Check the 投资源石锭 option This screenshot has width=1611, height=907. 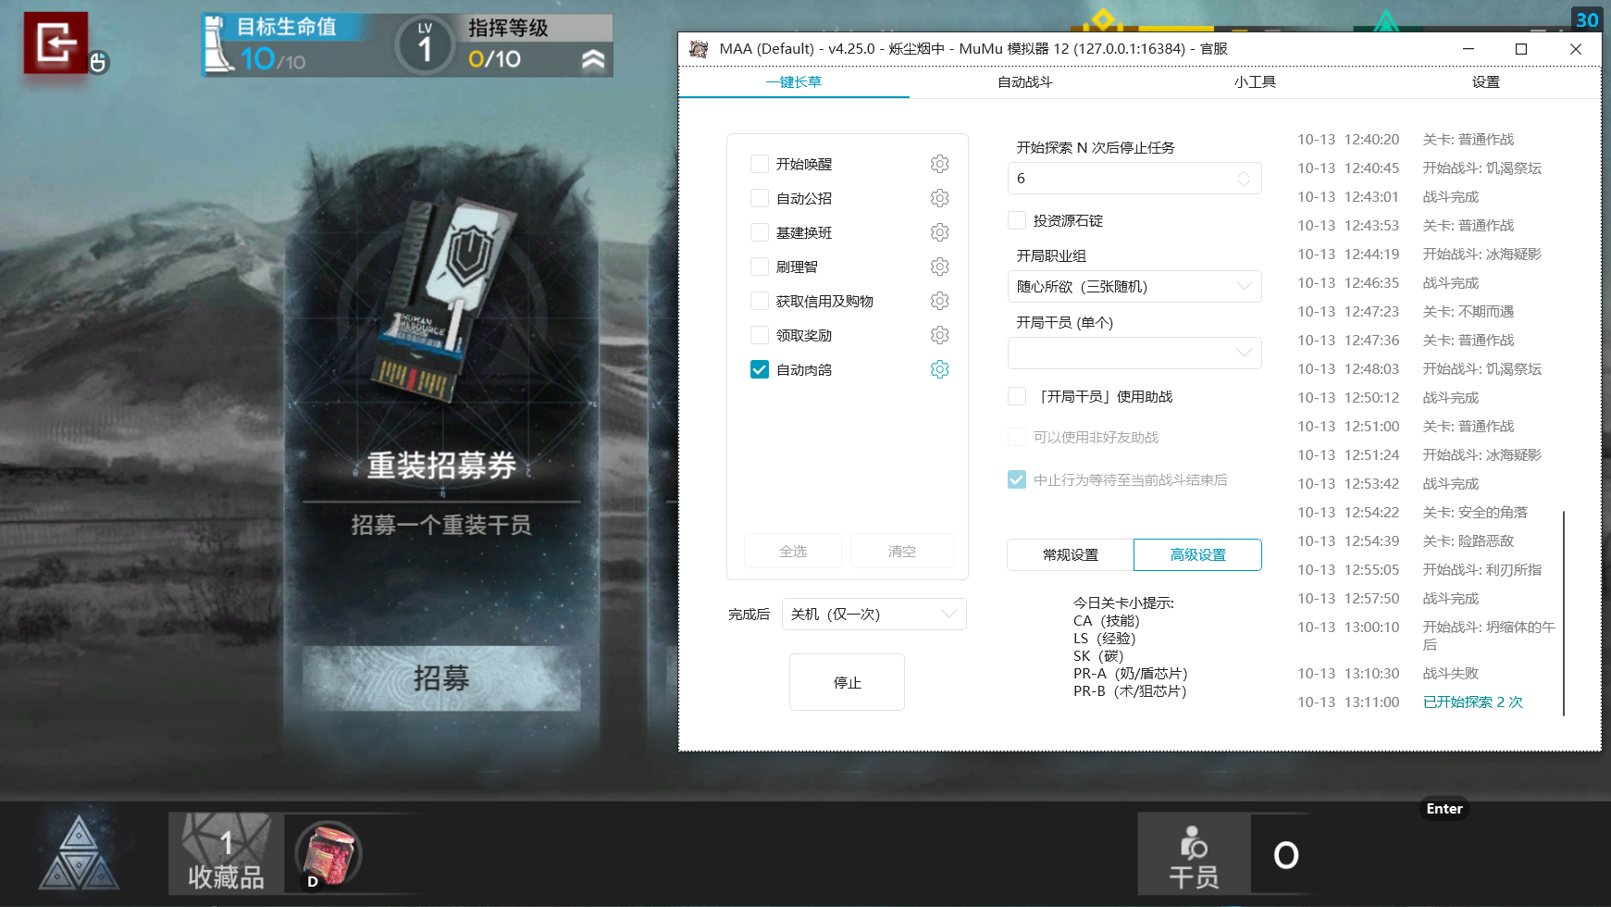[1015, 219]
